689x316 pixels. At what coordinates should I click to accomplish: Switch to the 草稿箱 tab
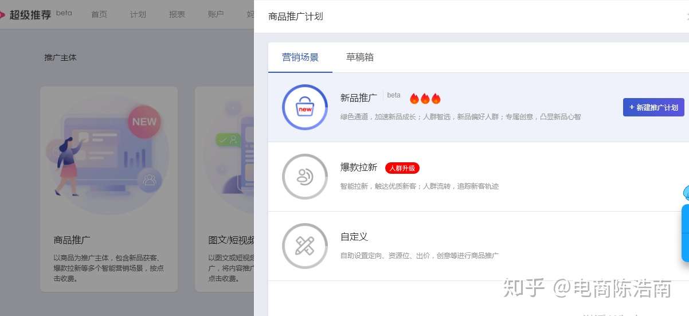(x=360, y=57)
